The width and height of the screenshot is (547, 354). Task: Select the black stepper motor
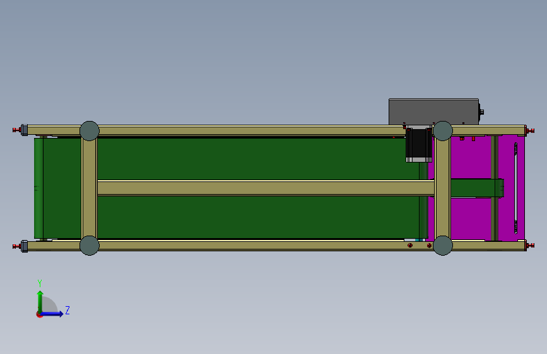pos(419,145)
